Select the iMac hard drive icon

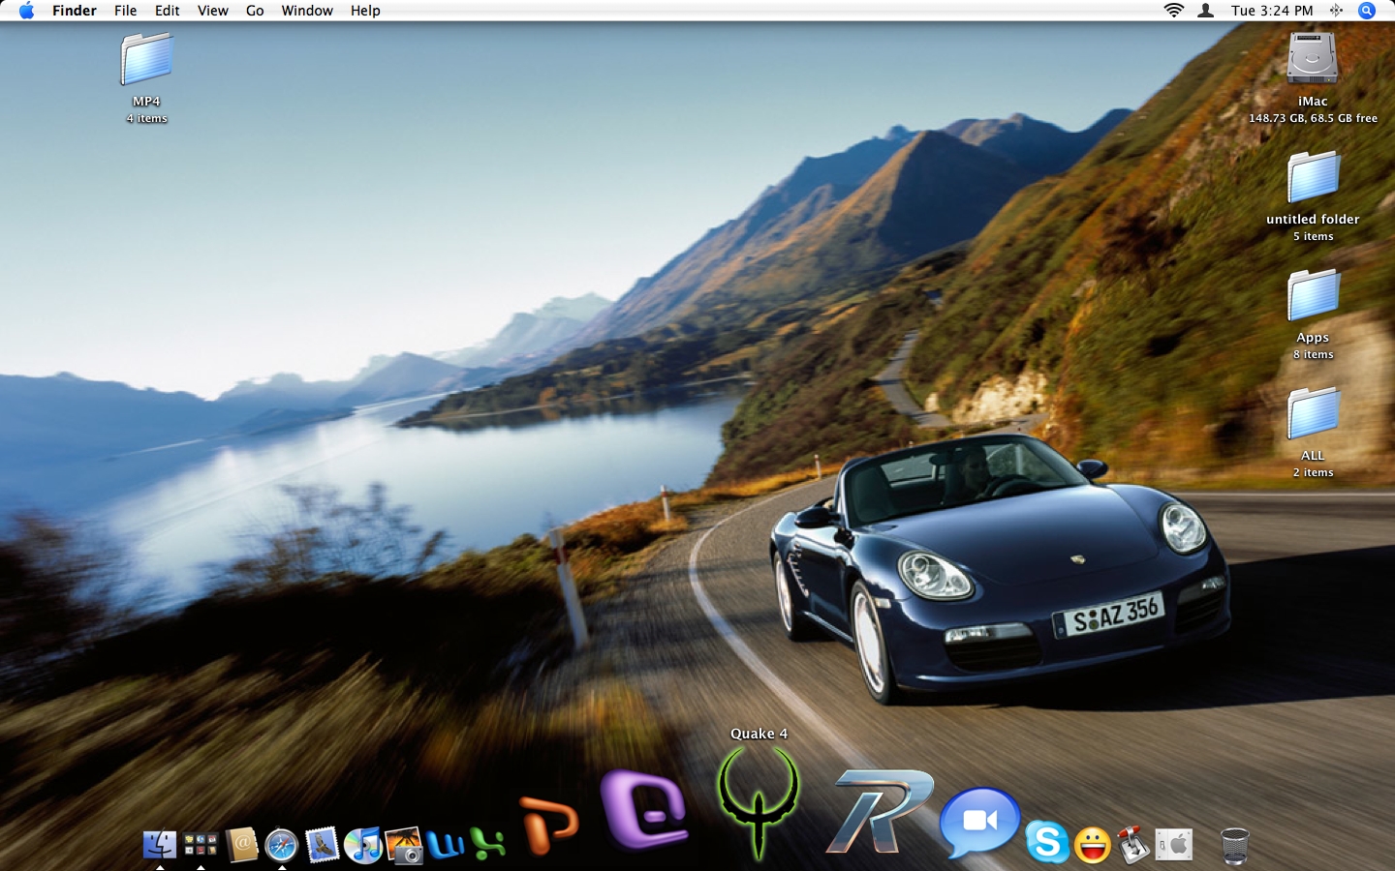pyautogui.click(x=1312, y=60)
